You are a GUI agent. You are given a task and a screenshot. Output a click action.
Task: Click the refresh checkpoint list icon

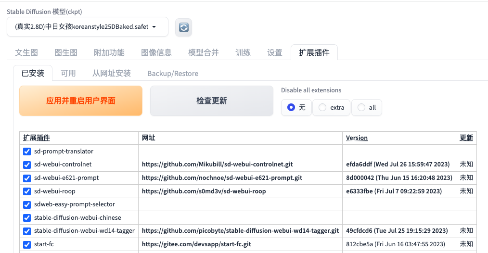(x=184, y=27)
